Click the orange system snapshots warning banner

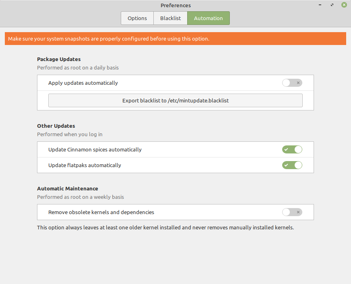175,39
